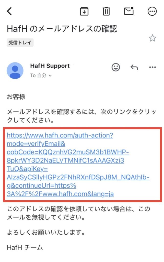Star the HafH email
The height and width of the screenshot is (262, 164).
[x=153, y=38]
